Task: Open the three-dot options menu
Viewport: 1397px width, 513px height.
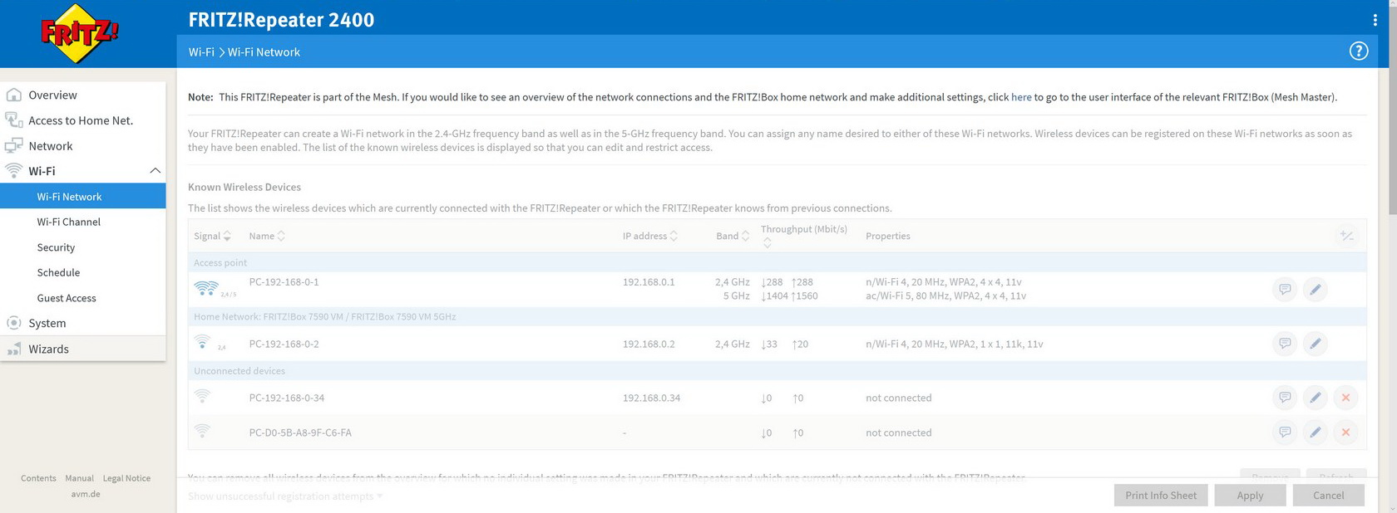Action: 1375,19
